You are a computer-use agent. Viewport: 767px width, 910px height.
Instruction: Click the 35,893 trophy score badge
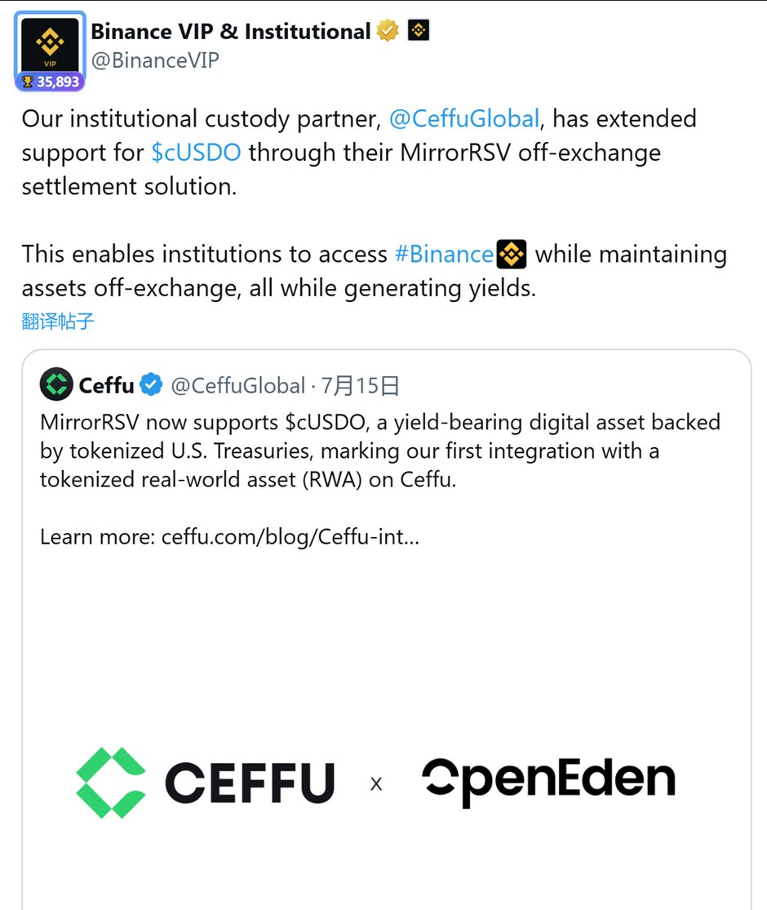click(x=50, y=82)
